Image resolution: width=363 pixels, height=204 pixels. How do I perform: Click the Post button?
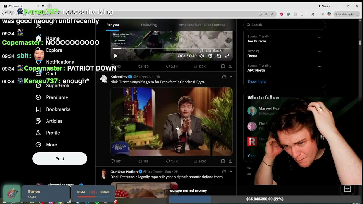pyautogui.click(x=60, y=159)
